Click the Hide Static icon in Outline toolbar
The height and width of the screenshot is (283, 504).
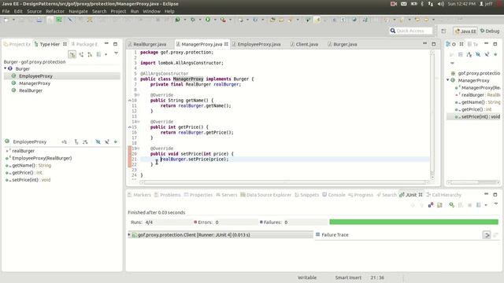coord(487,54)
